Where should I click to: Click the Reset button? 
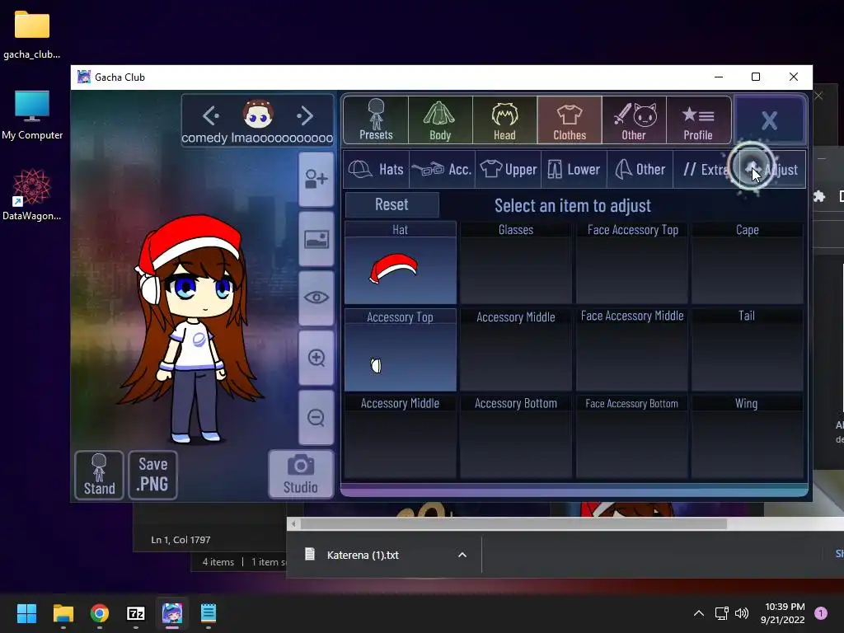tap(392, 204)
